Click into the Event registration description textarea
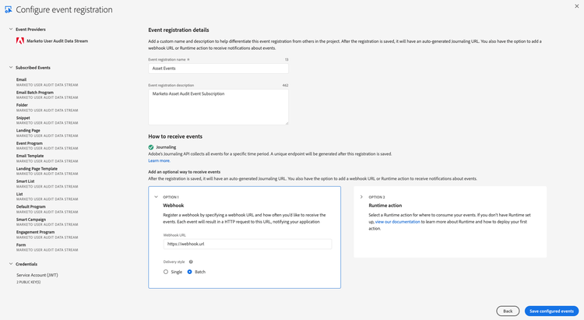 click(218, 107)
